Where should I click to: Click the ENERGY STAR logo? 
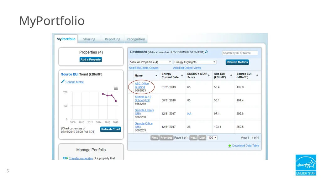[306, 165]
